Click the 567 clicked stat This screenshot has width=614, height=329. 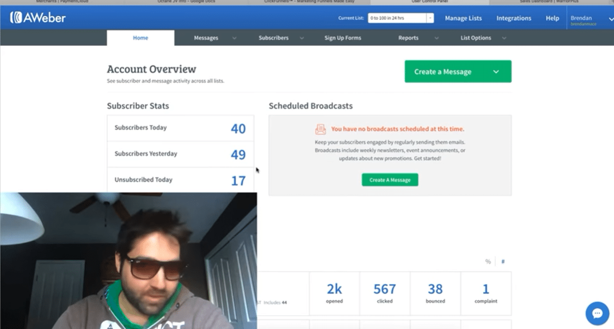385,293
